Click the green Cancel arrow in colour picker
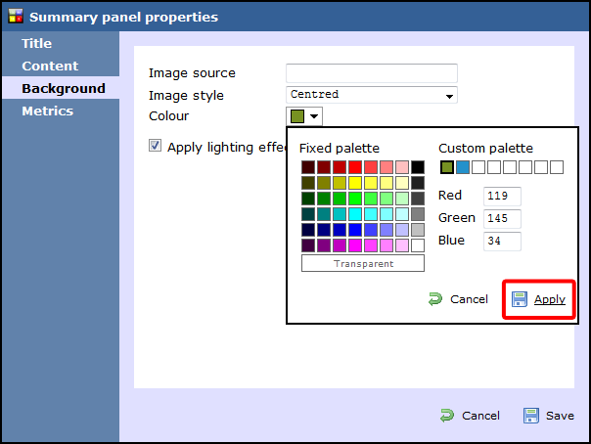591x444 pixels. (435, 299)
